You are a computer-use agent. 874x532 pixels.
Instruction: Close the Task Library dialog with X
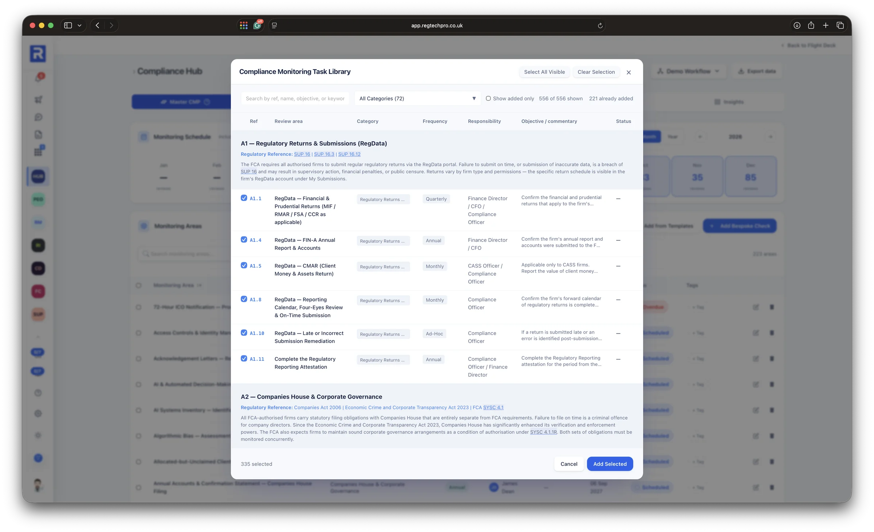(x=629, y=72)
